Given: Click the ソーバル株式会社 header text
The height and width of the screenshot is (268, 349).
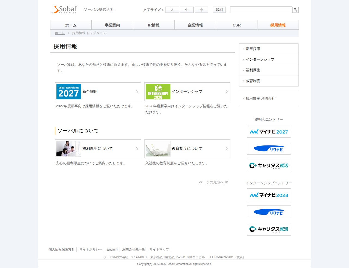Looking at the screenshot, I should click(x=99, y=10).
